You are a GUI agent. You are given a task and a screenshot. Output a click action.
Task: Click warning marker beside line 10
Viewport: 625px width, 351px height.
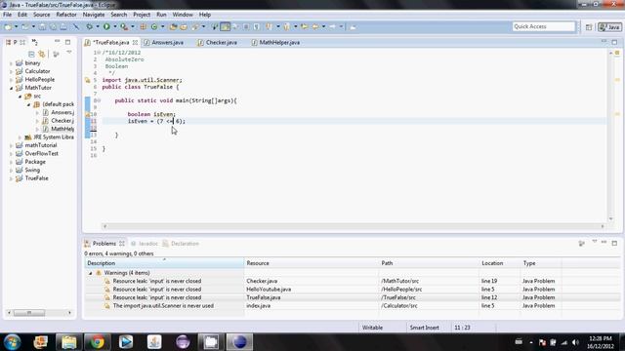pyautogui.click(x=88, y=114)
